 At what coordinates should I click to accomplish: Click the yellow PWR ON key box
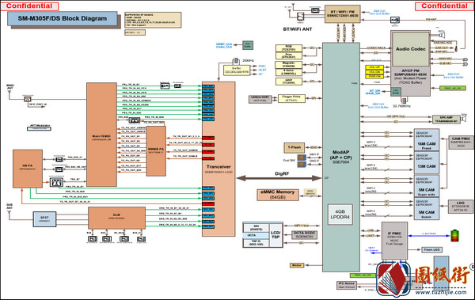(x=374, y=77)
